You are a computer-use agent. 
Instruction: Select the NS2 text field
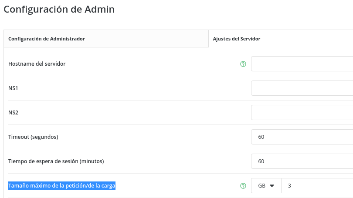[x=302, y=113]
